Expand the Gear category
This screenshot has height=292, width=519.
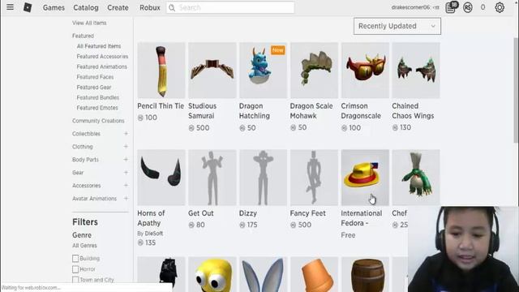point(126,173)
